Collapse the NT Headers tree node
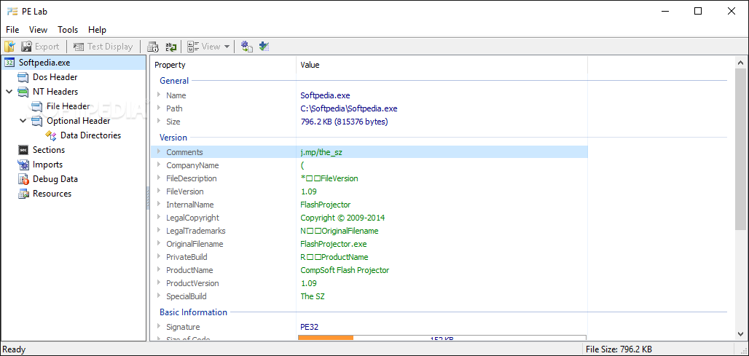The width and height of the screenshot is (749, 356). coord(9,92)
